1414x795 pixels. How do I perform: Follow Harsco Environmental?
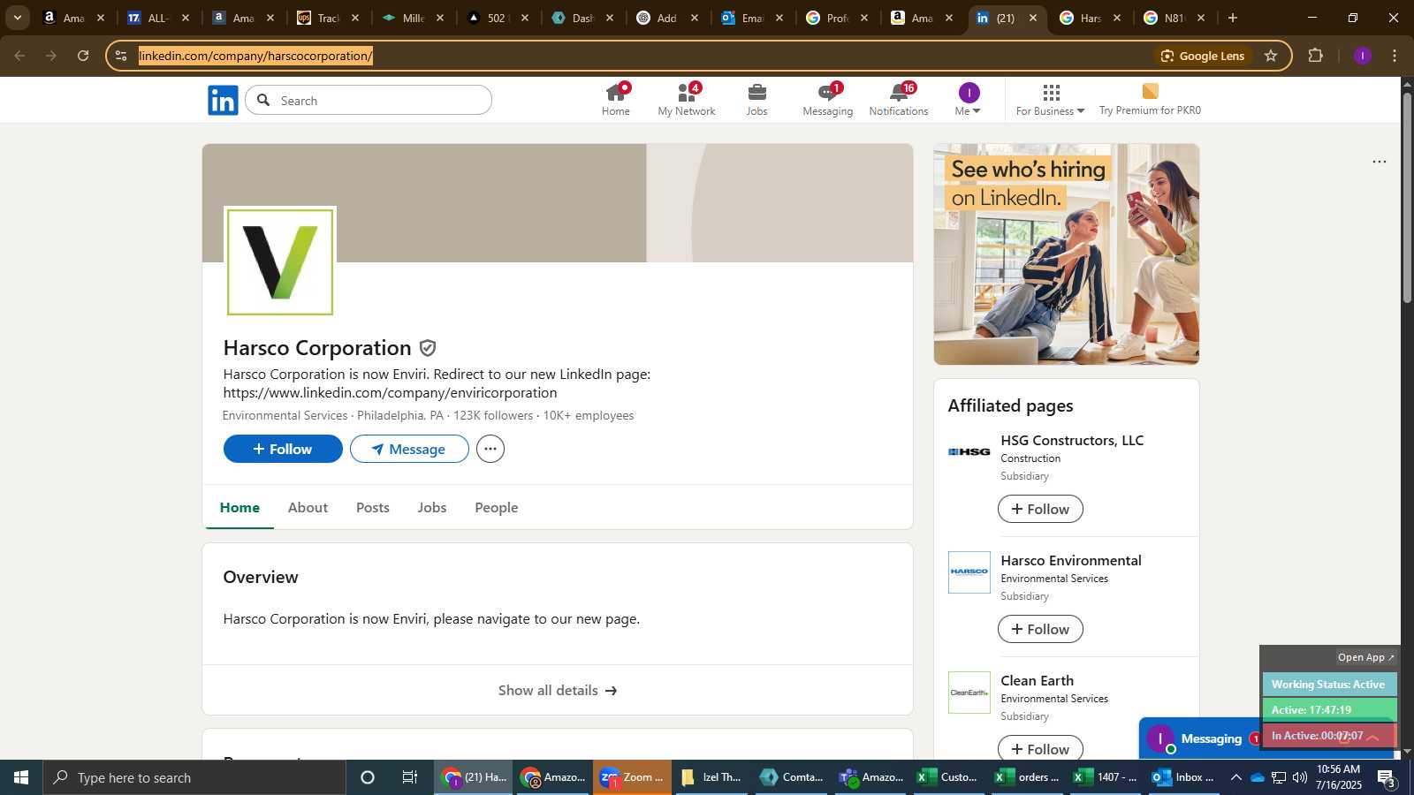[x=1040, y=629]
